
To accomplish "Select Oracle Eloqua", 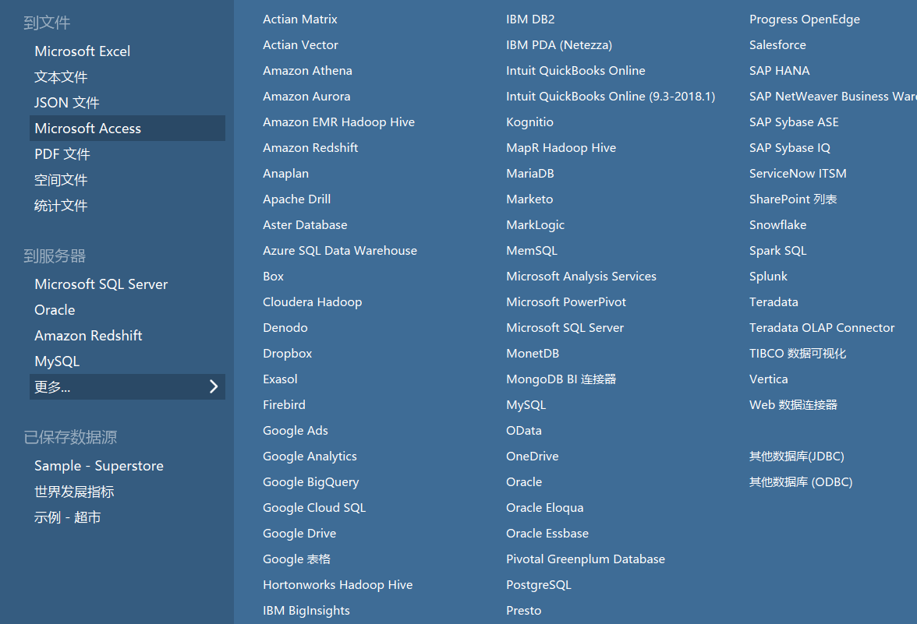I will coord(544,508).
